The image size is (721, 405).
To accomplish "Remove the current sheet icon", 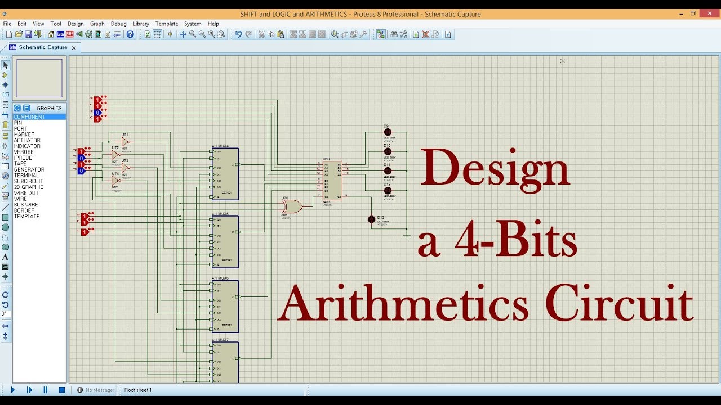I will pyautogui.click(x=426, y=34).
